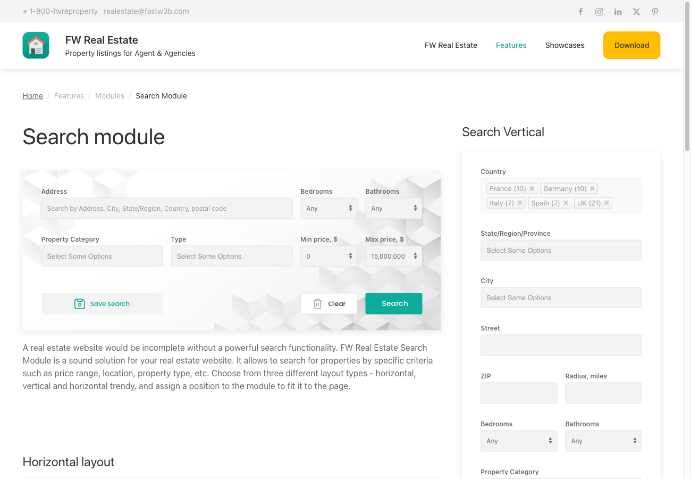Viewport: 691px width, 479px height.
Task: Open the Features navigation menu
Action: tap(511, 45)
